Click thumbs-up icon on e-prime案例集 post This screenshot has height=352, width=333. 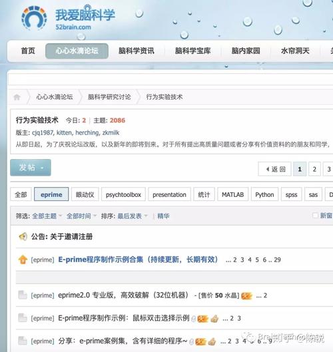click(212, 341)
